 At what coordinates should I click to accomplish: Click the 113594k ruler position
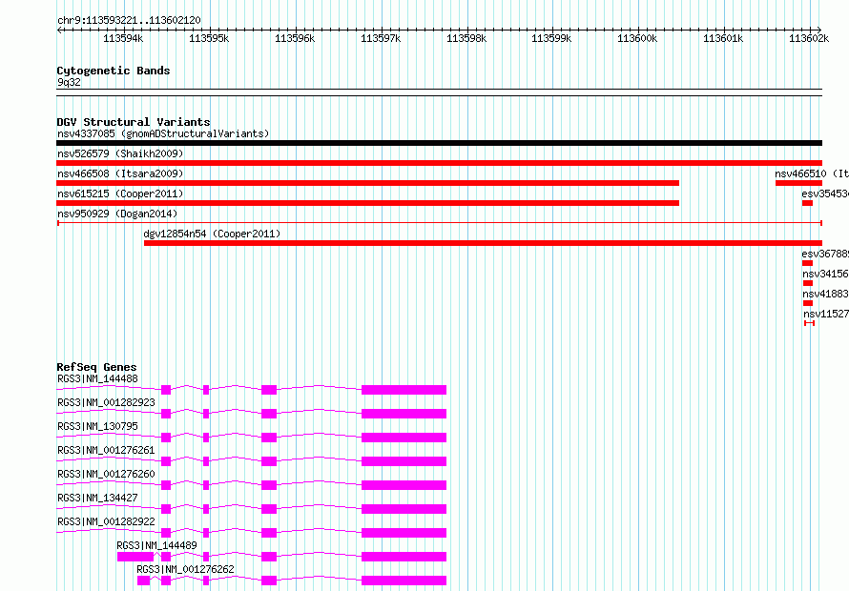click(123, 38)
